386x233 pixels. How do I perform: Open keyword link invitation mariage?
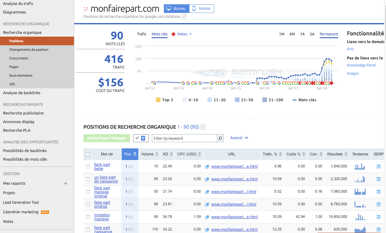(102, 217)
